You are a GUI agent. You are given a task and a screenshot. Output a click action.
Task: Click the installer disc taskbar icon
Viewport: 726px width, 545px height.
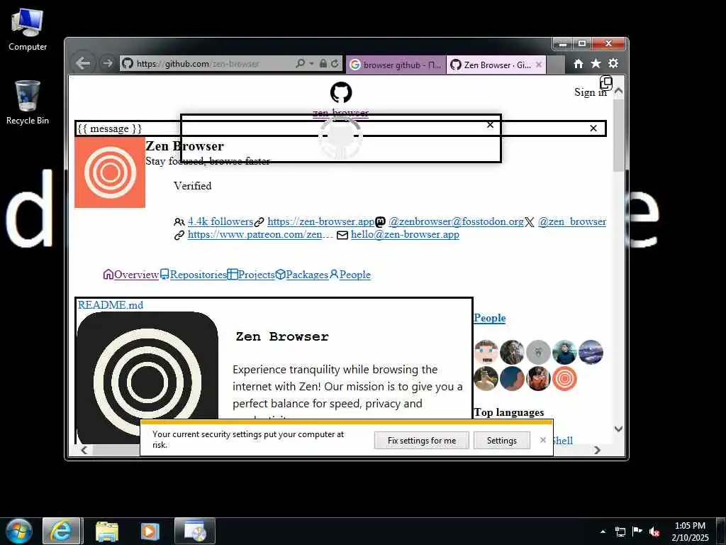[x=194, y=532]
